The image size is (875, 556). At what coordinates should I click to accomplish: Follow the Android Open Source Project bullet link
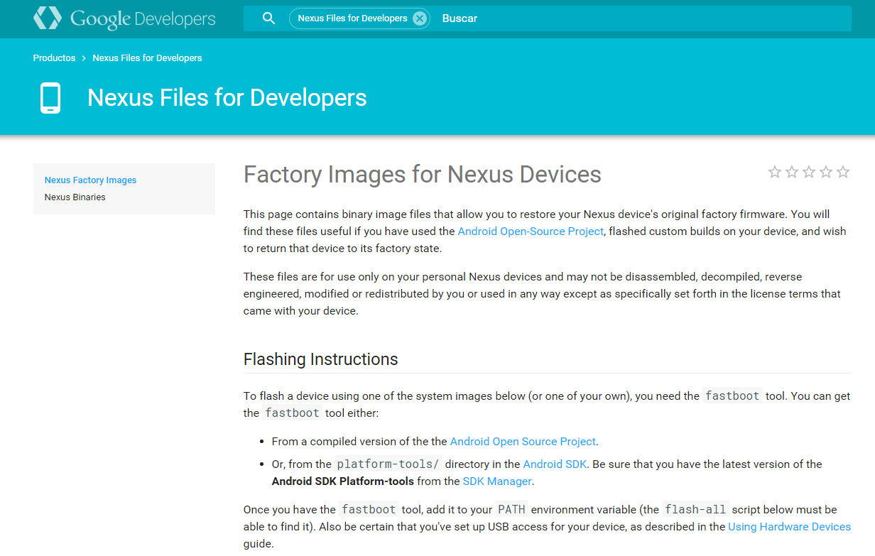pyautogui.click(x=523, y=442)
